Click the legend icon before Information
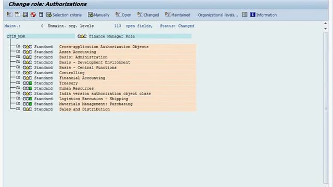 tap(245, 15)
